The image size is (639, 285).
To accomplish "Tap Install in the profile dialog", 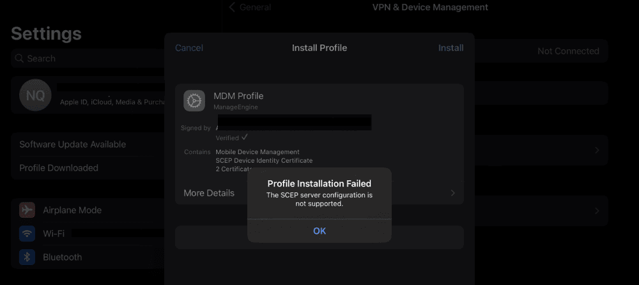I will [450, 48].
